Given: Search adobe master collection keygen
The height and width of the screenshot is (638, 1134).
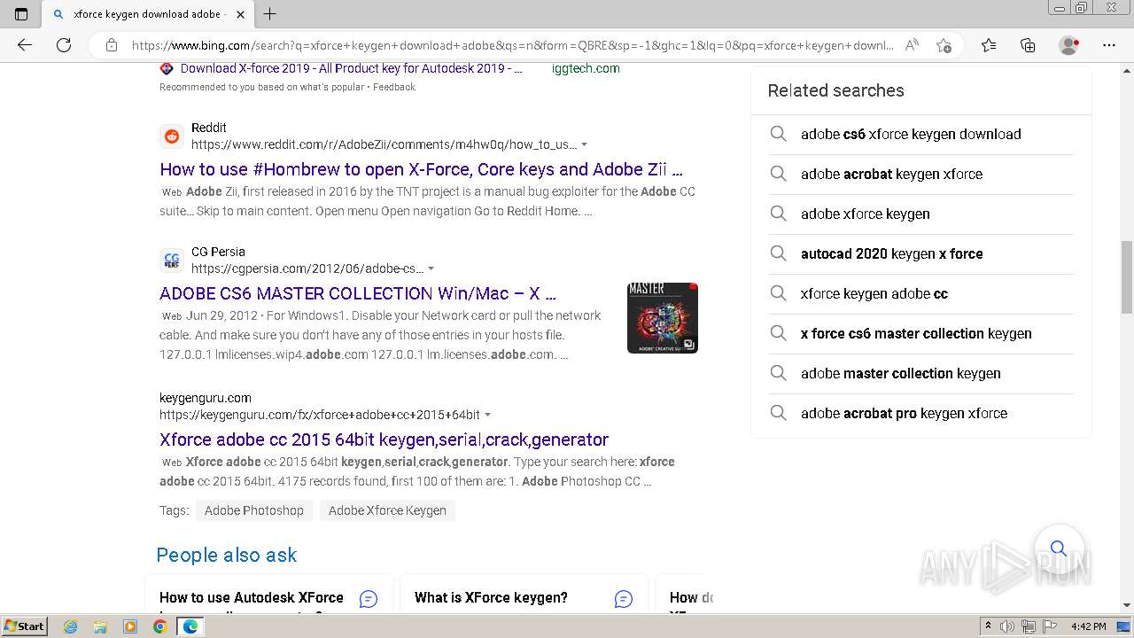Looking at the screenshot, I should 920,374.
